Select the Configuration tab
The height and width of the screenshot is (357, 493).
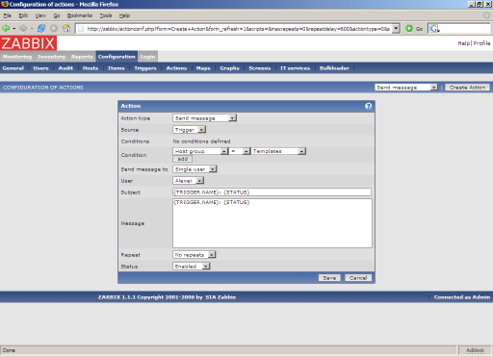coord(117,57)
